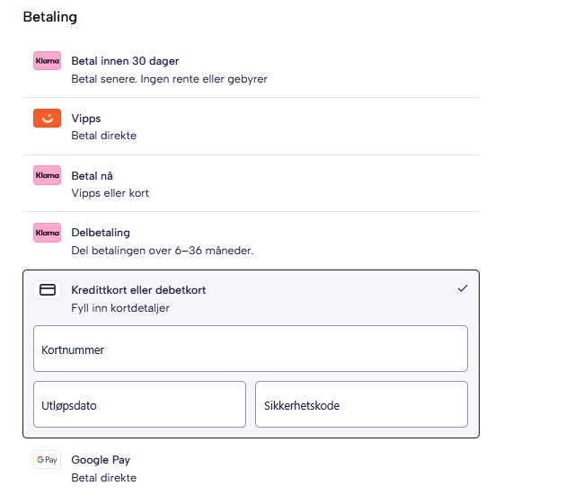The height and width of the screenshot is (504, 565).
Task: Choose Delbetaling installment payment
Action: point(251,241)
